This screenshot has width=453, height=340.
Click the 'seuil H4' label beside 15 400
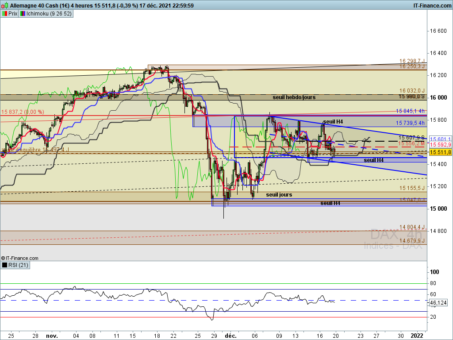[x=373, y=160]
